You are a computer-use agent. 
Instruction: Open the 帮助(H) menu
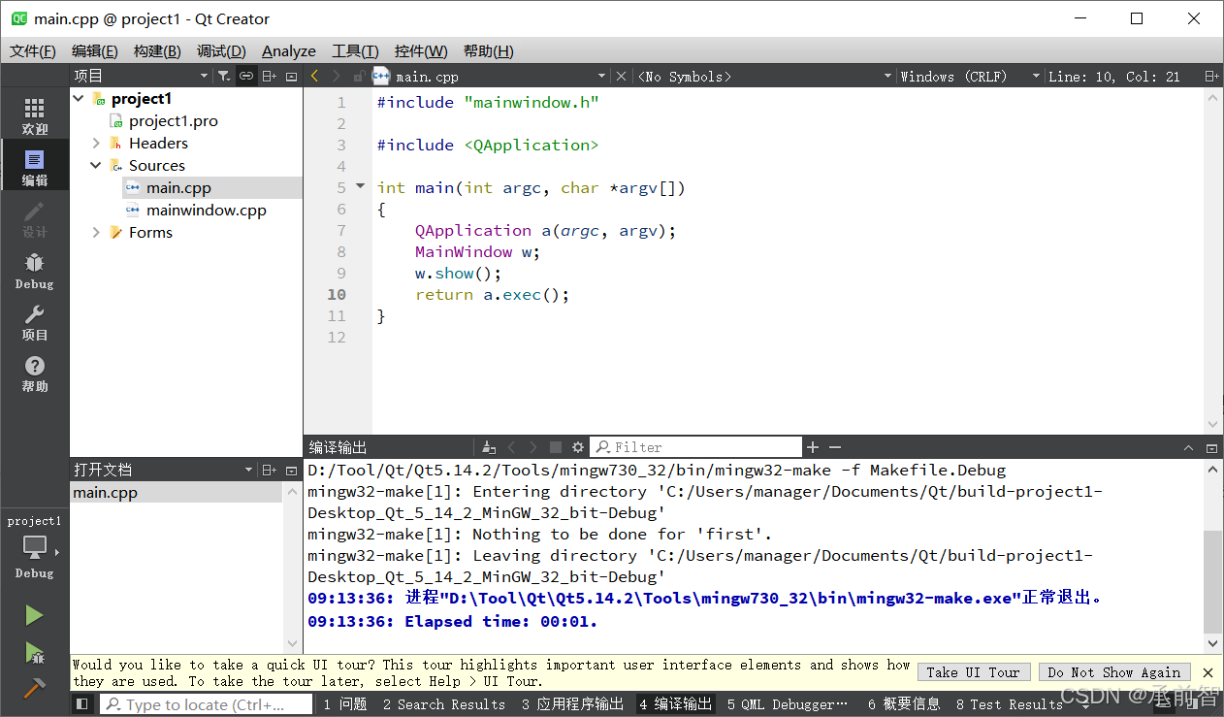(x=489, y=51)
